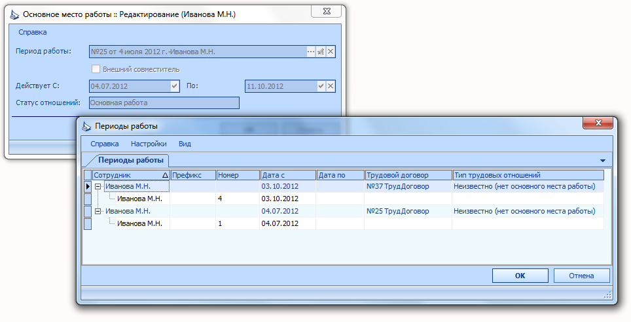
Task: Select child row Иванова М.Н. with number 4
Action: pos(139,199)
